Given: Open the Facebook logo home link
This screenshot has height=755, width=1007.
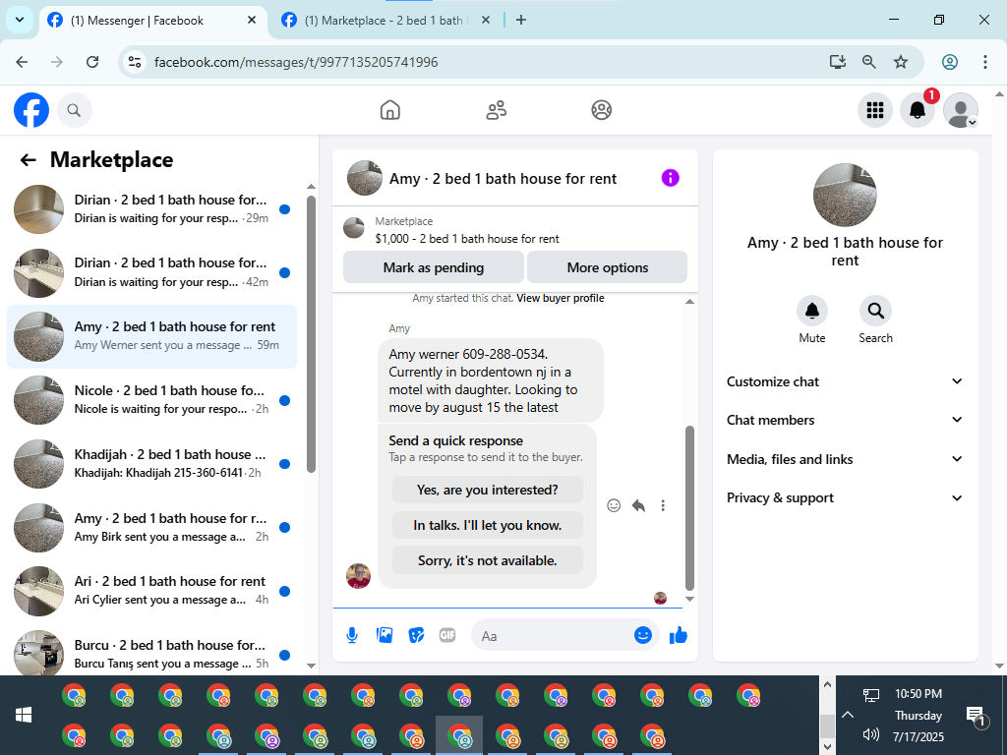Looking at the screenshot, I should tap(31, 110).
